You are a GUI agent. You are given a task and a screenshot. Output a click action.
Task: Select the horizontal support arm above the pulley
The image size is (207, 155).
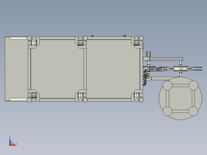click(x=163, y=59)
